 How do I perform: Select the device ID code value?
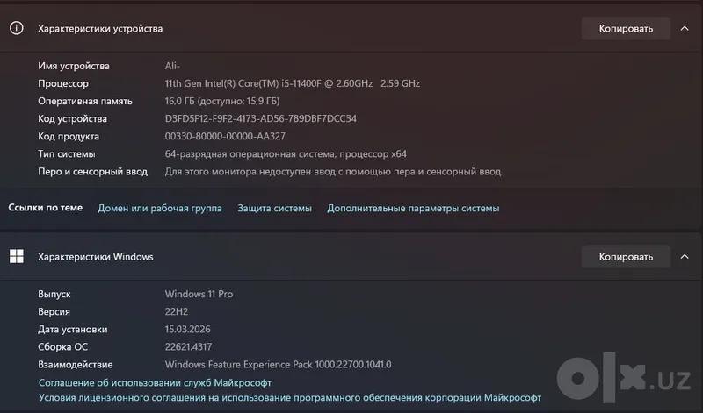point(260,119)
